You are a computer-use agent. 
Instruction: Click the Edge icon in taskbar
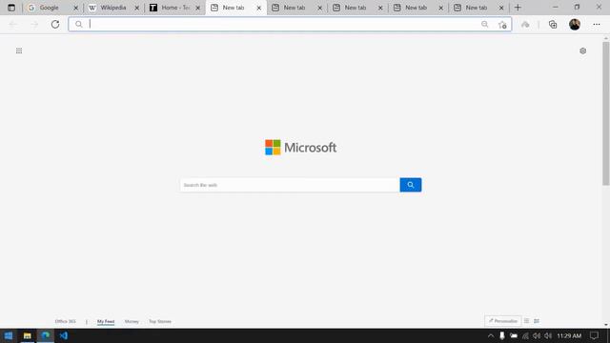(x=46, y=335)
